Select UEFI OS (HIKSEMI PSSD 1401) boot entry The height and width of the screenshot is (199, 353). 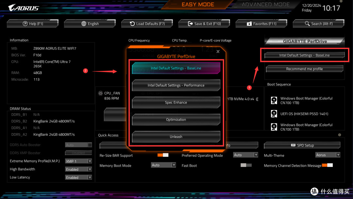[304, 114]
